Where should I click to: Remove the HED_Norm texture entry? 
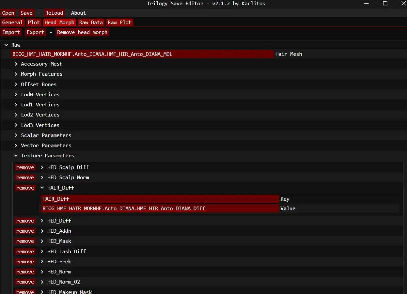[25, 272]
